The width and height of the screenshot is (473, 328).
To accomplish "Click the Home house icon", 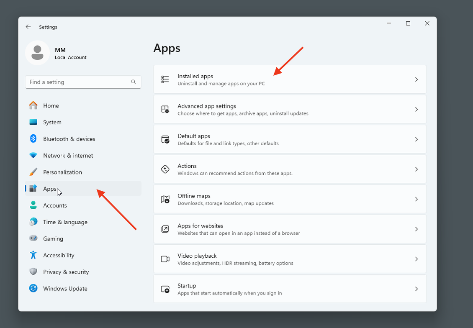I will click(x=33, y=105).
